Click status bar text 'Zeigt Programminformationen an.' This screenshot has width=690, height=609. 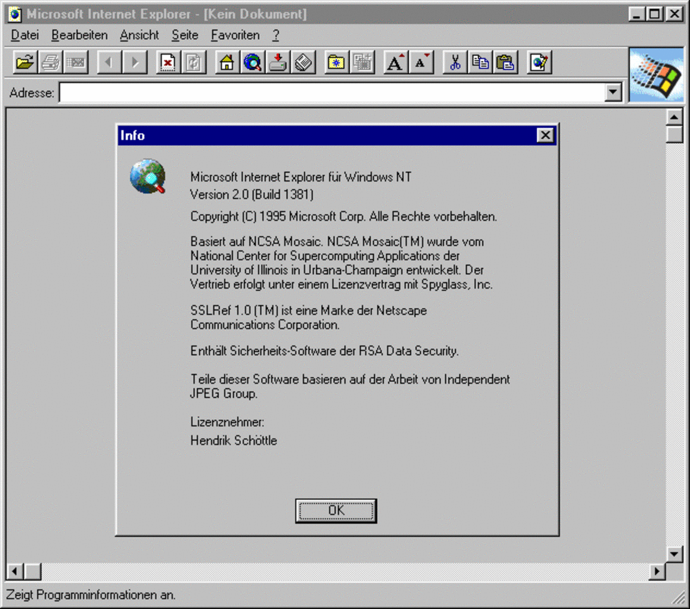(90, 595)
